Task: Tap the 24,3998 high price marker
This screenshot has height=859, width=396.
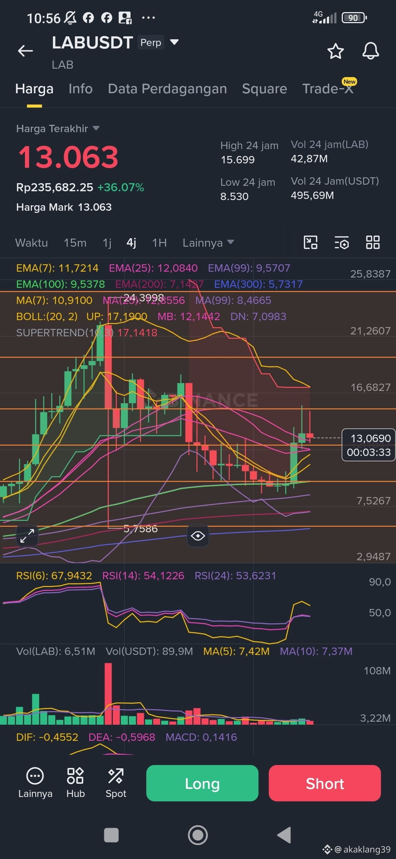Action: click(143, 297)
